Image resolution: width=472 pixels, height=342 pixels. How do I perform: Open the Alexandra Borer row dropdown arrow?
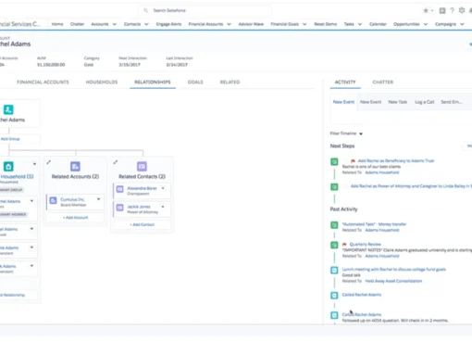coord(163,188)
